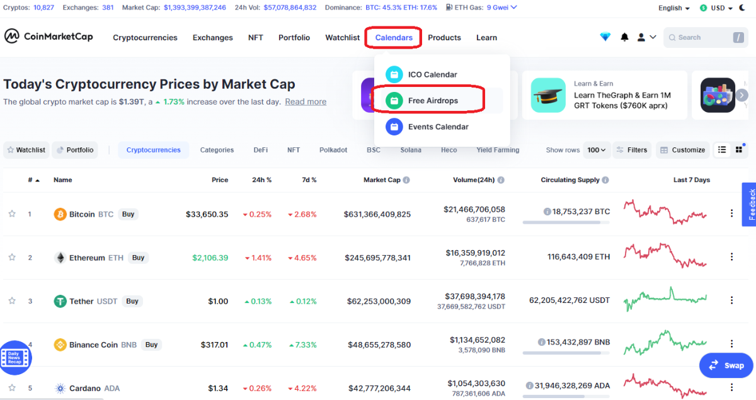This screenshot has width=756, height=400.
Task: Open the Learn TheGraph & Earn card
Action: click(604, 95)
